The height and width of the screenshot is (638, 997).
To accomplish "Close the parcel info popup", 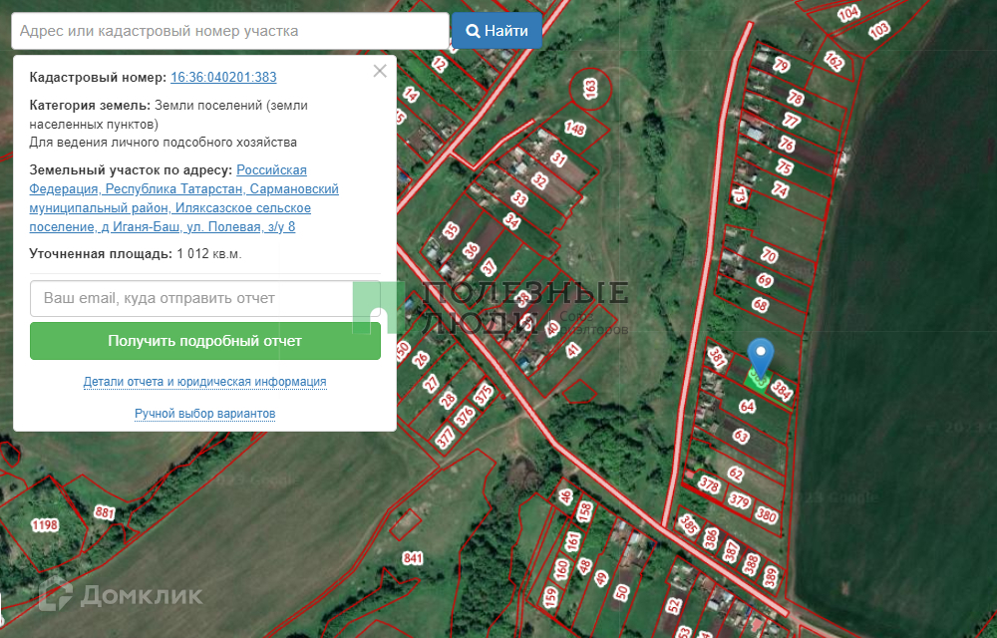I will pyautogui.click(x=380, y=71).
